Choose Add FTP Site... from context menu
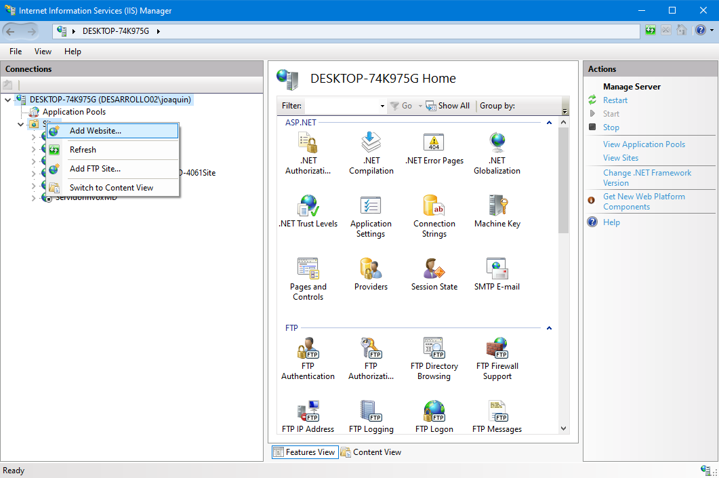This screenshot has width=719, height=478. click(112, 169)
